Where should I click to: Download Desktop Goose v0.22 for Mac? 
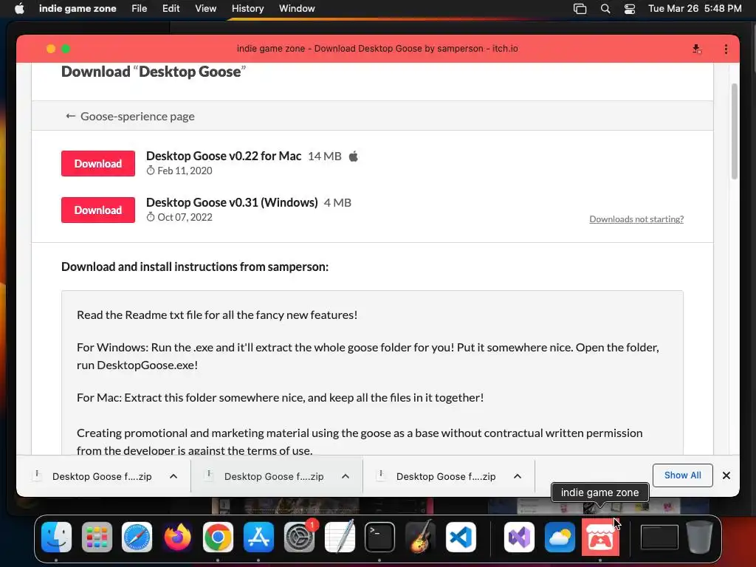tap(98, 163)
